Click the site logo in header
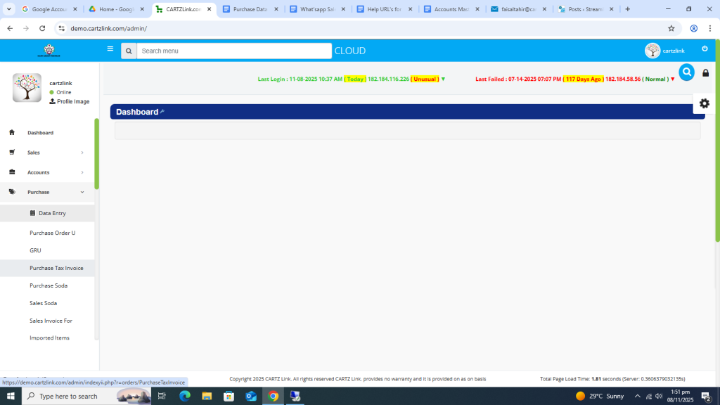Viewport: 720px width, 405px height. pyautogui.click(x=49, y=51)
